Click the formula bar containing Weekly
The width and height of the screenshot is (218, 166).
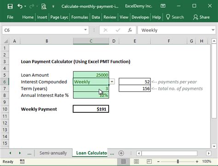pos(174,30)
